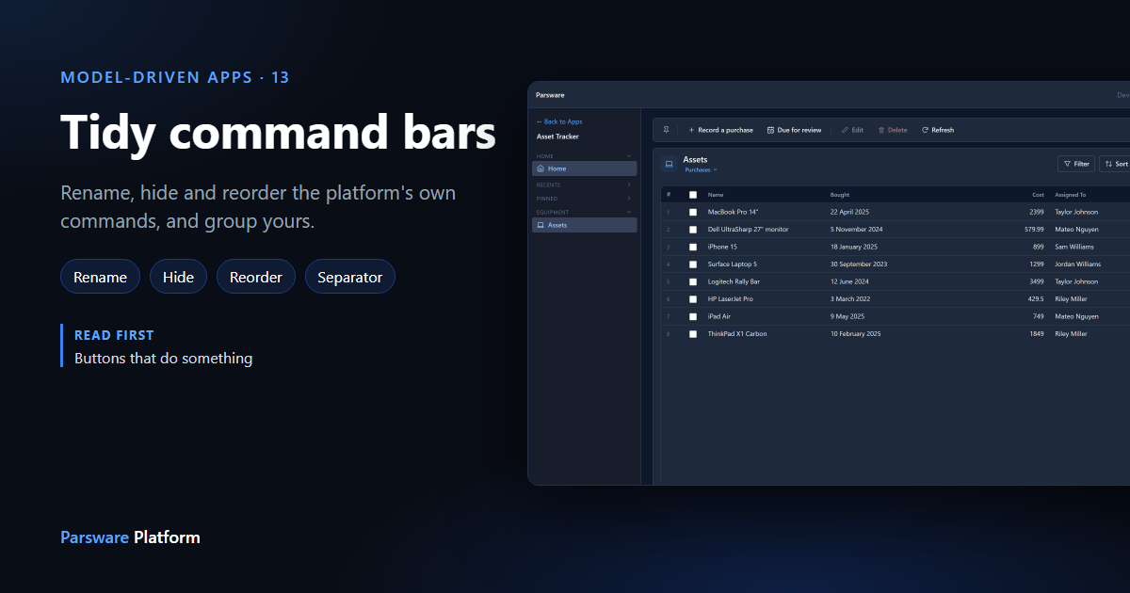Click the pencil icon of Edit command
The width and height of the screenshot is (1130, 593).
pos(845,130)
